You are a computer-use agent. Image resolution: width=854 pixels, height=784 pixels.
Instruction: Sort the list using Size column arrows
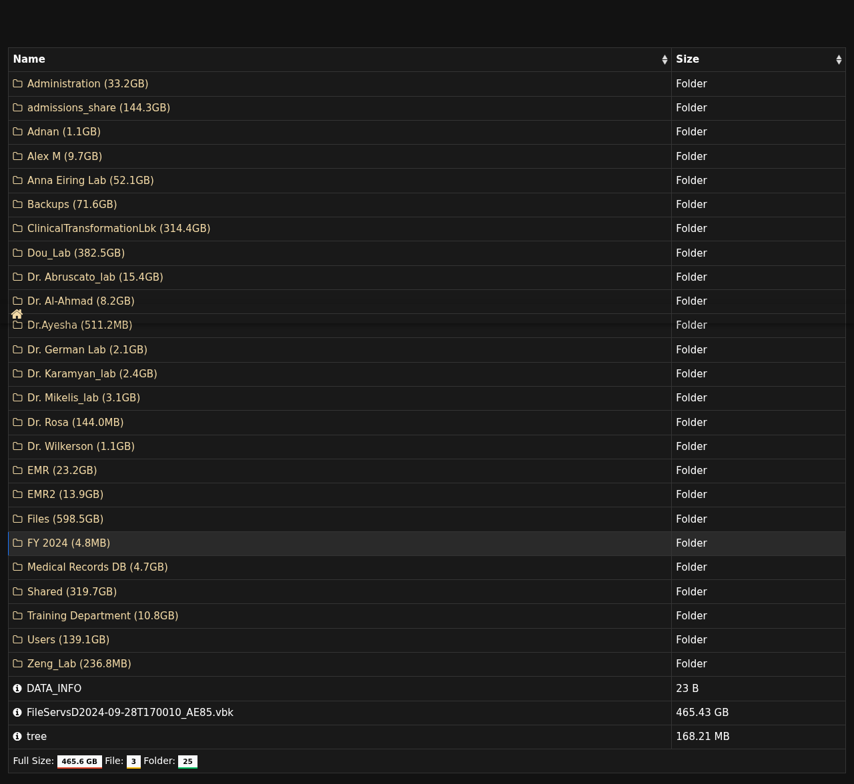(839, 60)
